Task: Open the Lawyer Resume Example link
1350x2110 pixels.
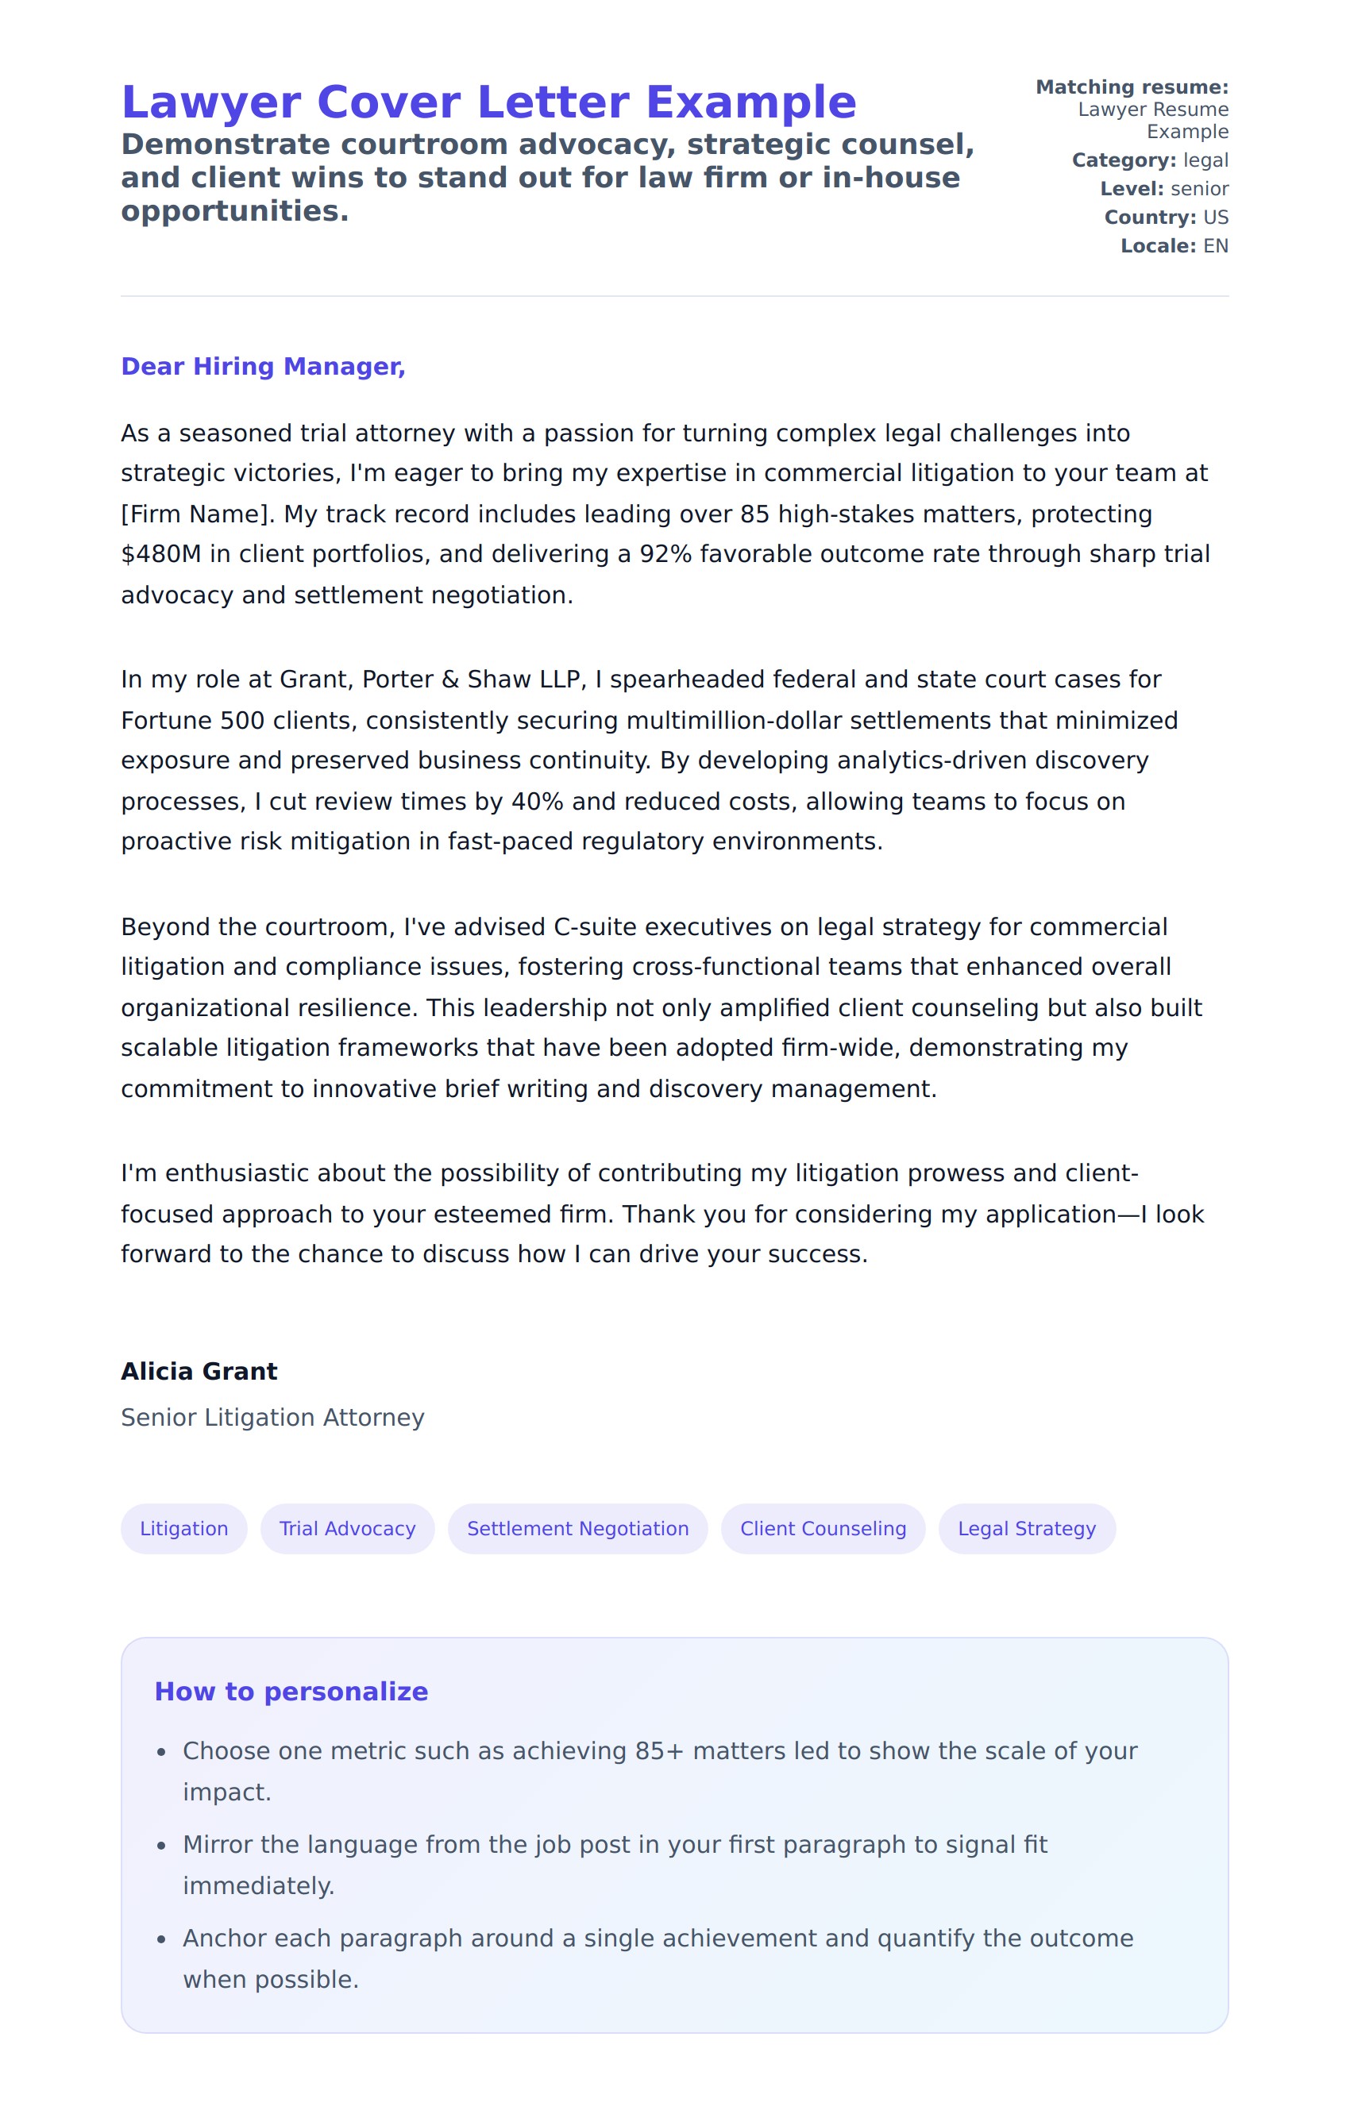Action: click(1153, 121)
